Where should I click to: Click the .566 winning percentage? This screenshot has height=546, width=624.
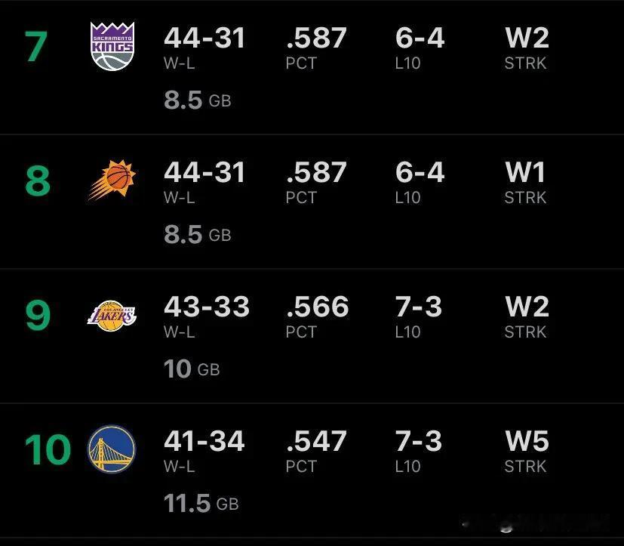[317, 307]
